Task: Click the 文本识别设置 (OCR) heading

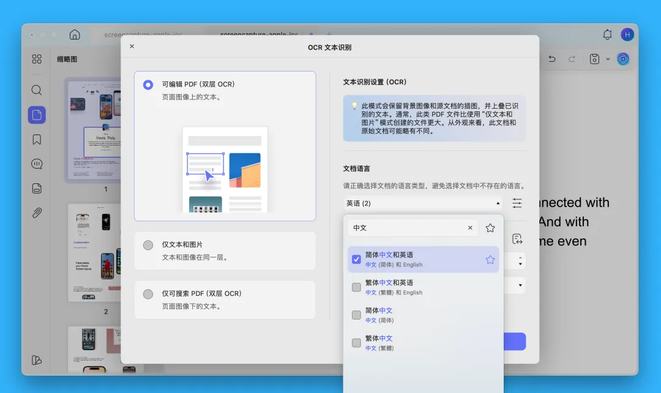Action: coord(375,82)
